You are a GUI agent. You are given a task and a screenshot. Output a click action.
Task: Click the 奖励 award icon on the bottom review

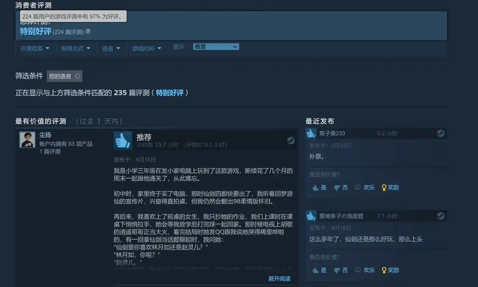coord(390,270)
